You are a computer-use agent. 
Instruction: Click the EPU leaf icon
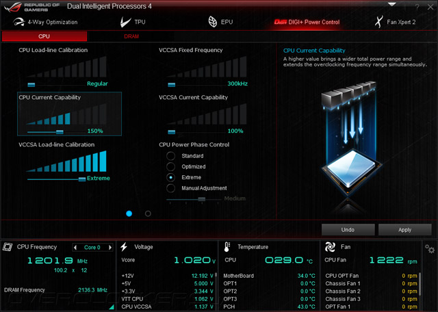pyautogui.click(x=213, y=22)
